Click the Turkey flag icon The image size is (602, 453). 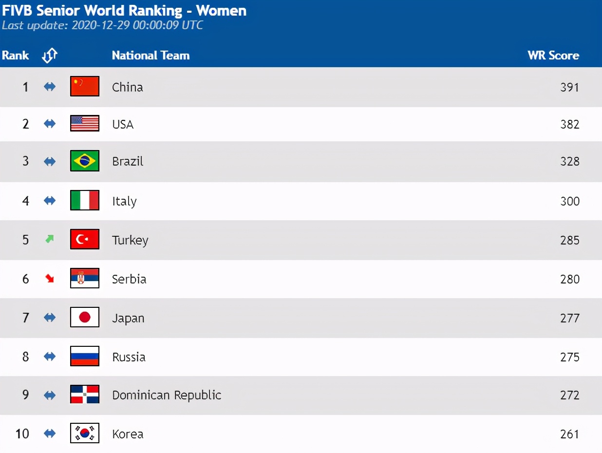[x=85, y=239]
